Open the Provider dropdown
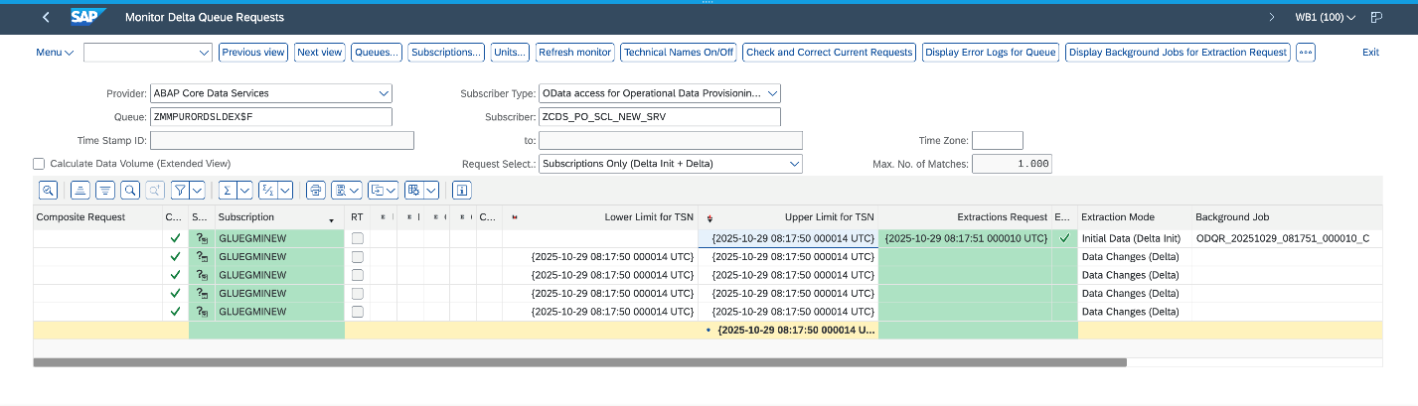 (x=384, y=93)
